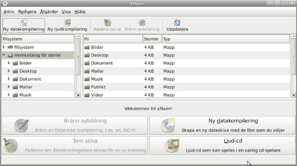This screenshot has width=297, height=166.
Task: Click the Radera cd-rw toolbar icon
Action: (107, 23)
